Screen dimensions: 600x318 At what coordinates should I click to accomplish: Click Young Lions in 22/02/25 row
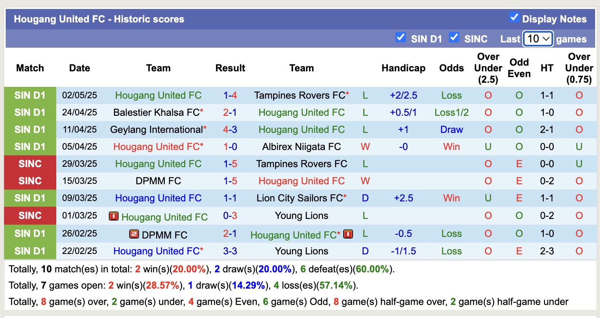pyautogui.click(x=301, y=251)
